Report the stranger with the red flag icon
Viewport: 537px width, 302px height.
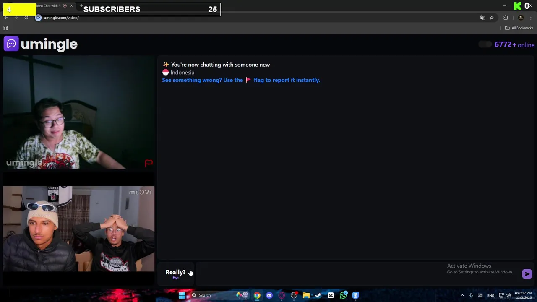[149, 163]
